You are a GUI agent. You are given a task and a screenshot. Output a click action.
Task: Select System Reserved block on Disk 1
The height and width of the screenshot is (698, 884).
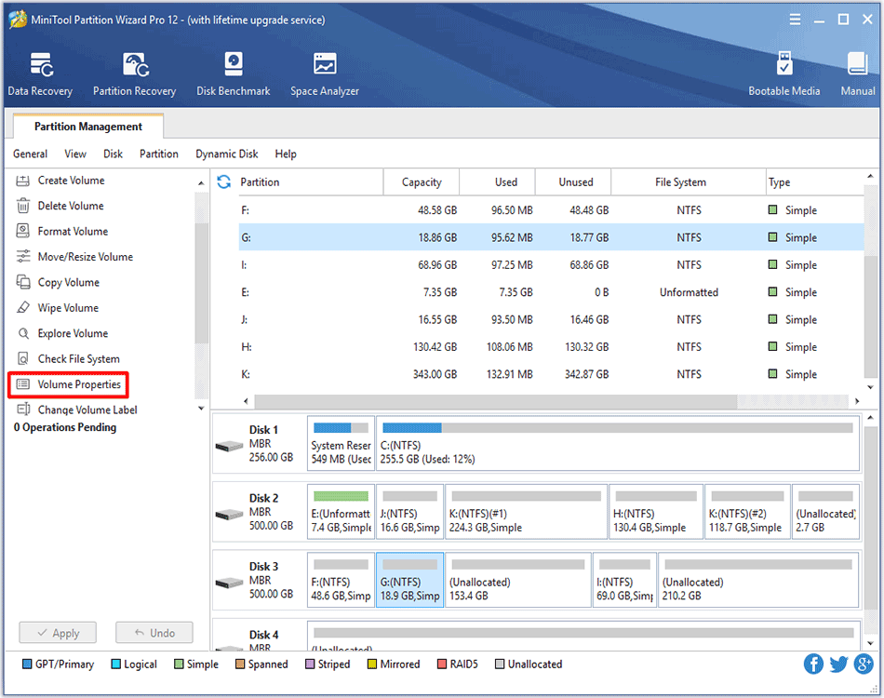(341, 444)
